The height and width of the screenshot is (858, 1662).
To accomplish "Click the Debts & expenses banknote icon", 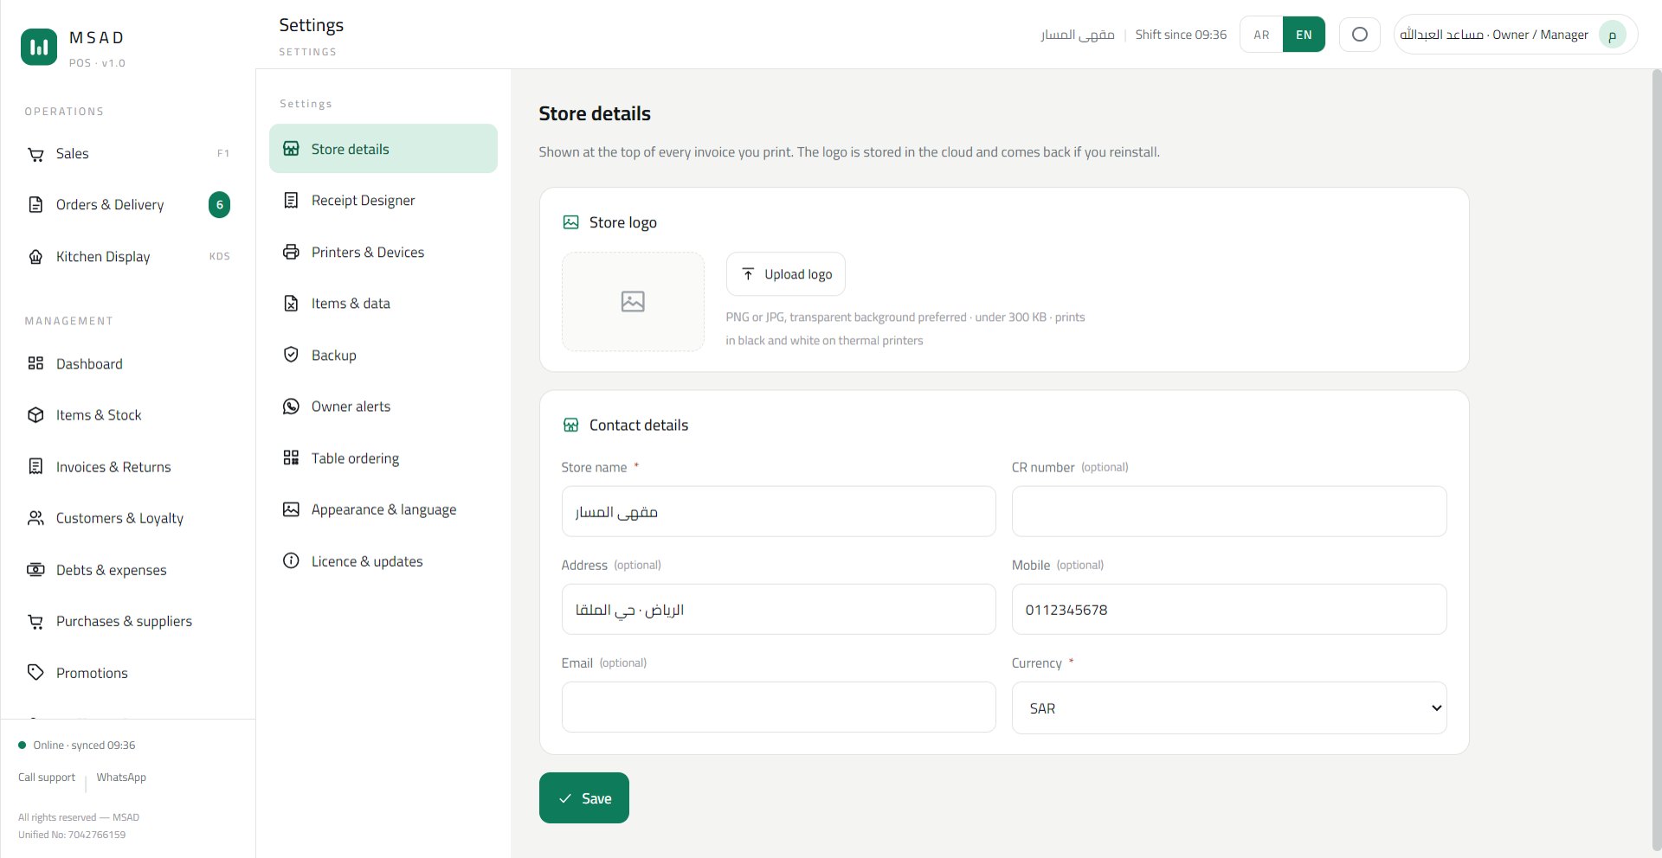I will 35,570.
